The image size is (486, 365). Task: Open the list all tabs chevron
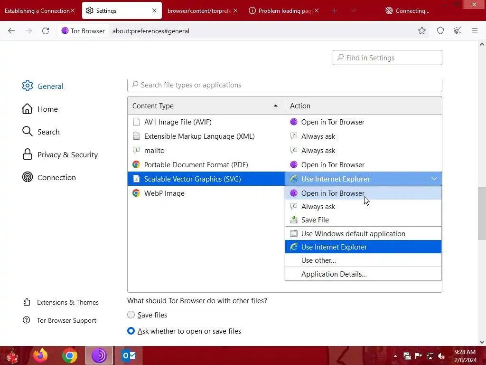pos(353,11)
